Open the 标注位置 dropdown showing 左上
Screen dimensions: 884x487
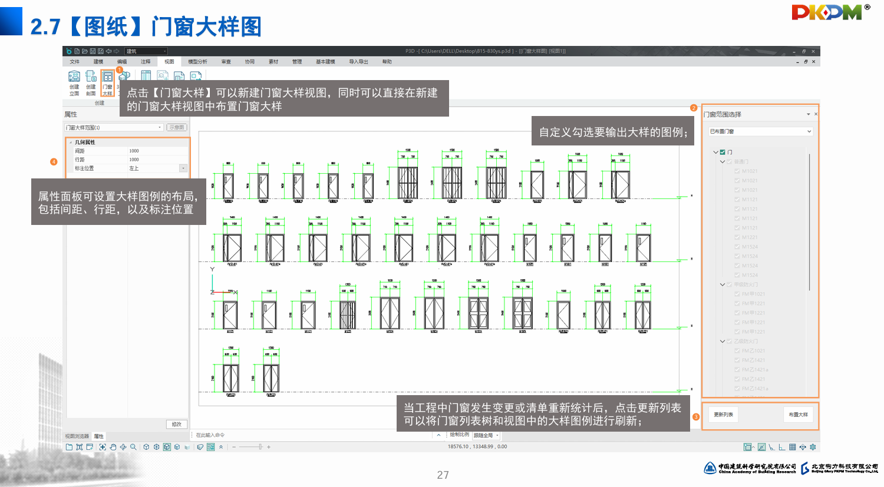pyautogui.click(x=183, y=168)
